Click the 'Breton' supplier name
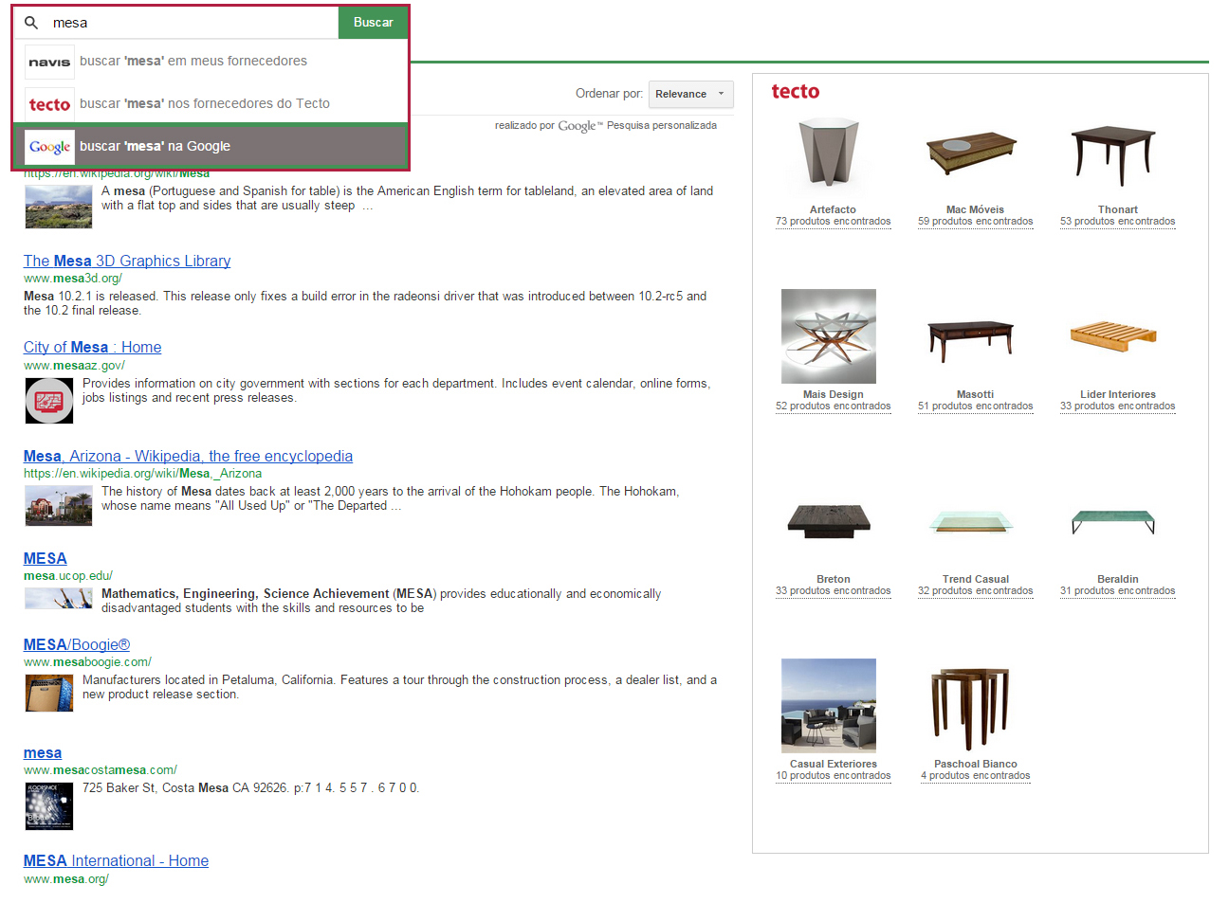The image size is (1229, 921). pyautogui.click(x=833, y=580)
